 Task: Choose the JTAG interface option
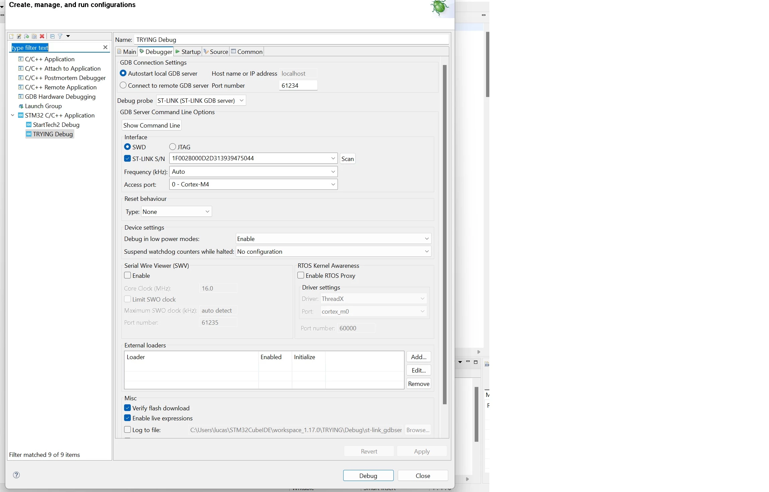tap(173, 147)
